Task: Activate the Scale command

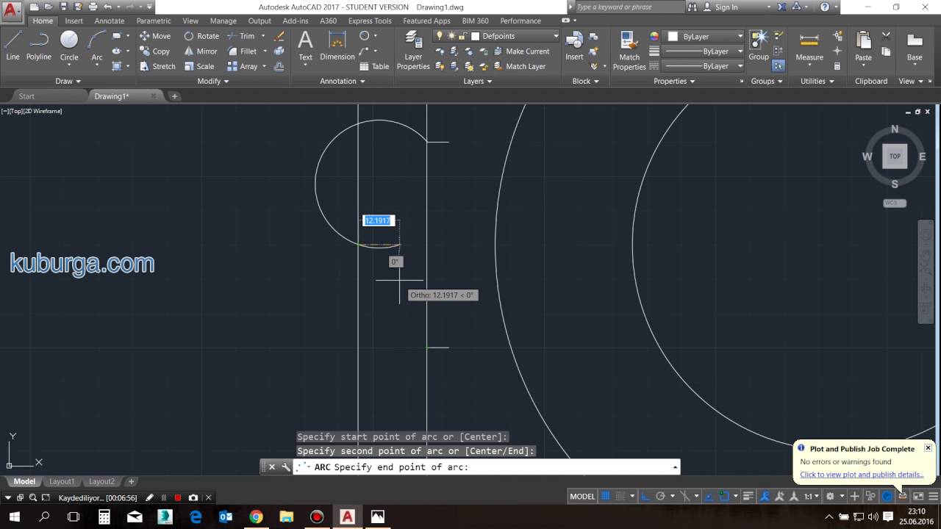Action: coord(199,66)
